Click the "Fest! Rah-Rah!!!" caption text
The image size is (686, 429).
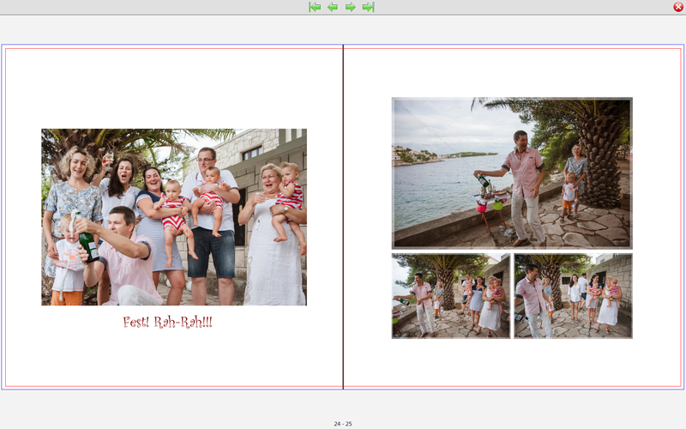167,323
